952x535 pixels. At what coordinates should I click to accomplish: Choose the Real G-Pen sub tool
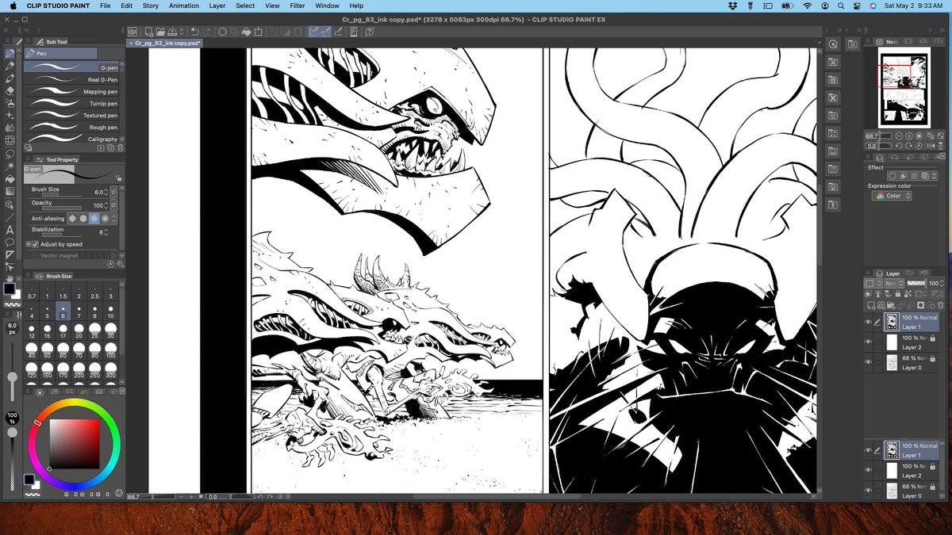click(x=71, y=79)
